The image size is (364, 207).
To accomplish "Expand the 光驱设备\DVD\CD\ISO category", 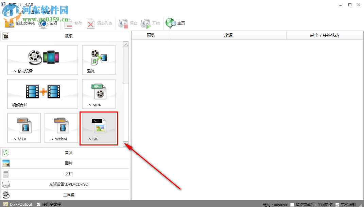I will tap(65, 184).
